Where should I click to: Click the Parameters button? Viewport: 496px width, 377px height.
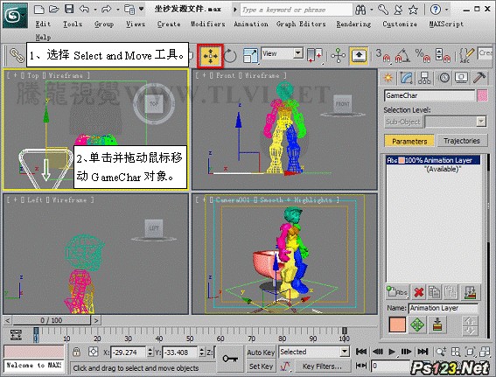(x=409, y=141)
